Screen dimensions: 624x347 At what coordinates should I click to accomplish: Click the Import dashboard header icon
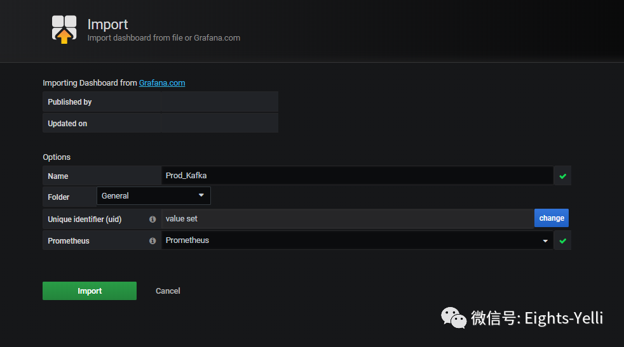tap(64, 29)
